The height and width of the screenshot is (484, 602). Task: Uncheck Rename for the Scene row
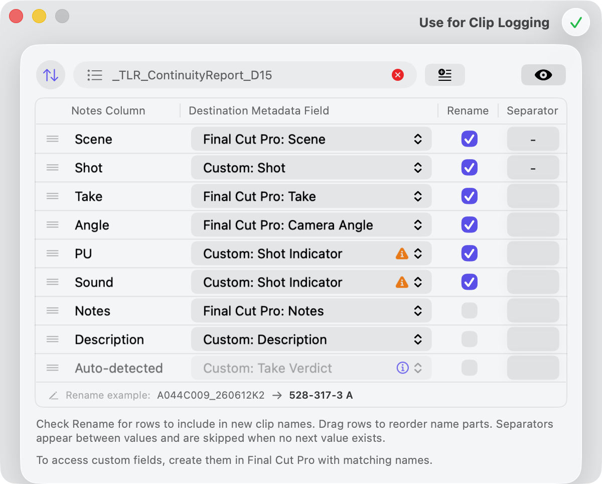470,139
